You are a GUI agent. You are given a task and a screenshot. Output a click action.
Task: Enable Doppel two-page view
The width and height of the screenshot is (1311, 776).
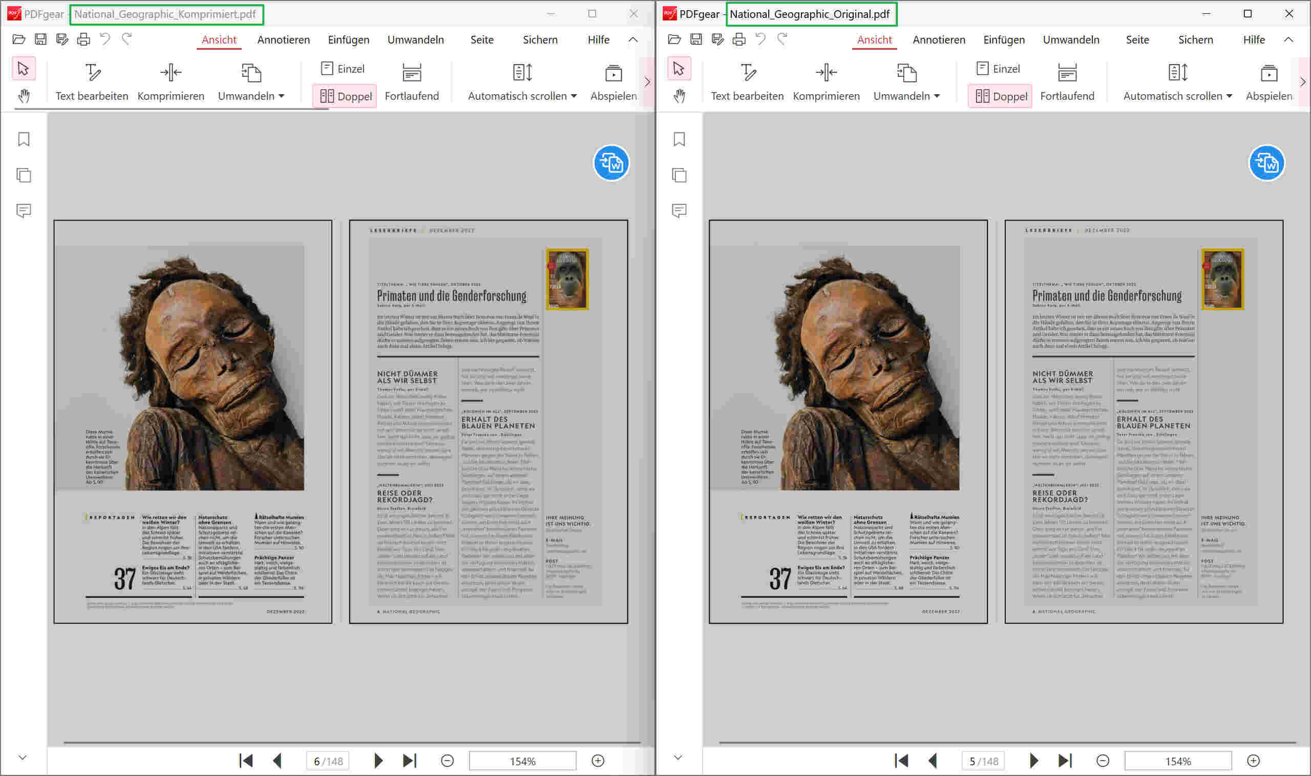[345, 96]
